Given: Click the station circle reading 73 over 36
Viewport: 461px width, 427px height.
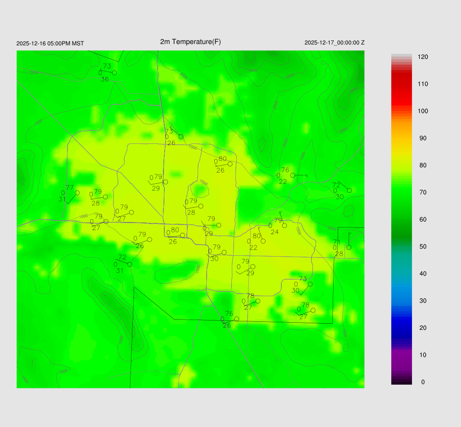Looking at the screenshot, I should pos(114,72).
